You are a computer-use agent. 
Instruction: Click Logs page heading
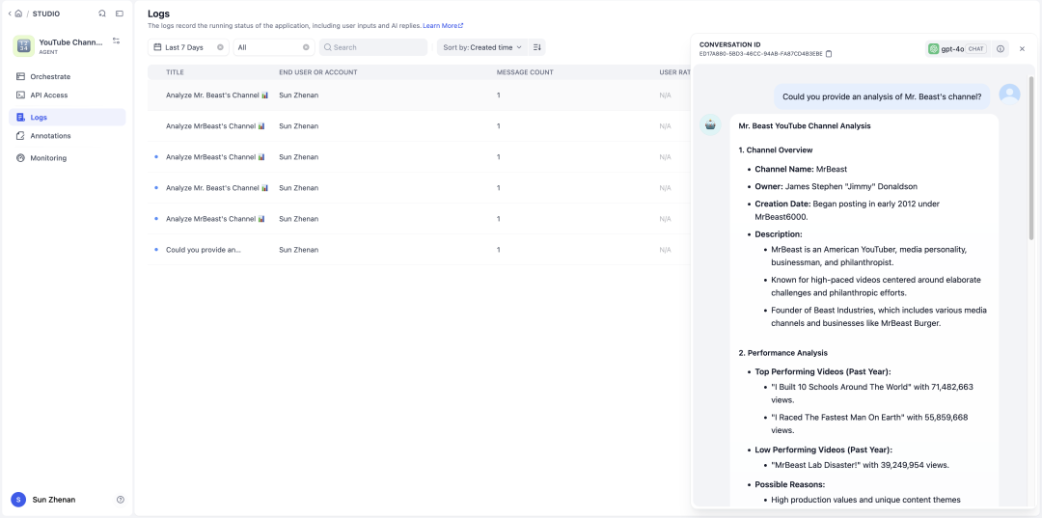[x=158, y=14]
